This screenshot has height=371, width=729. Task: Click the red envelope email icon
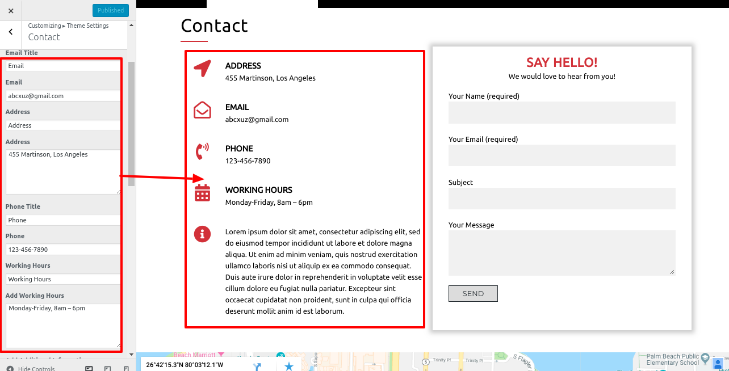click(x=202, y=110)
